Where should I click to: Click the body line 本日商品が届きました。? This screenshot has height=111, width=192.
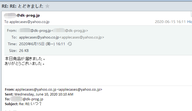[x=25, y=58]
